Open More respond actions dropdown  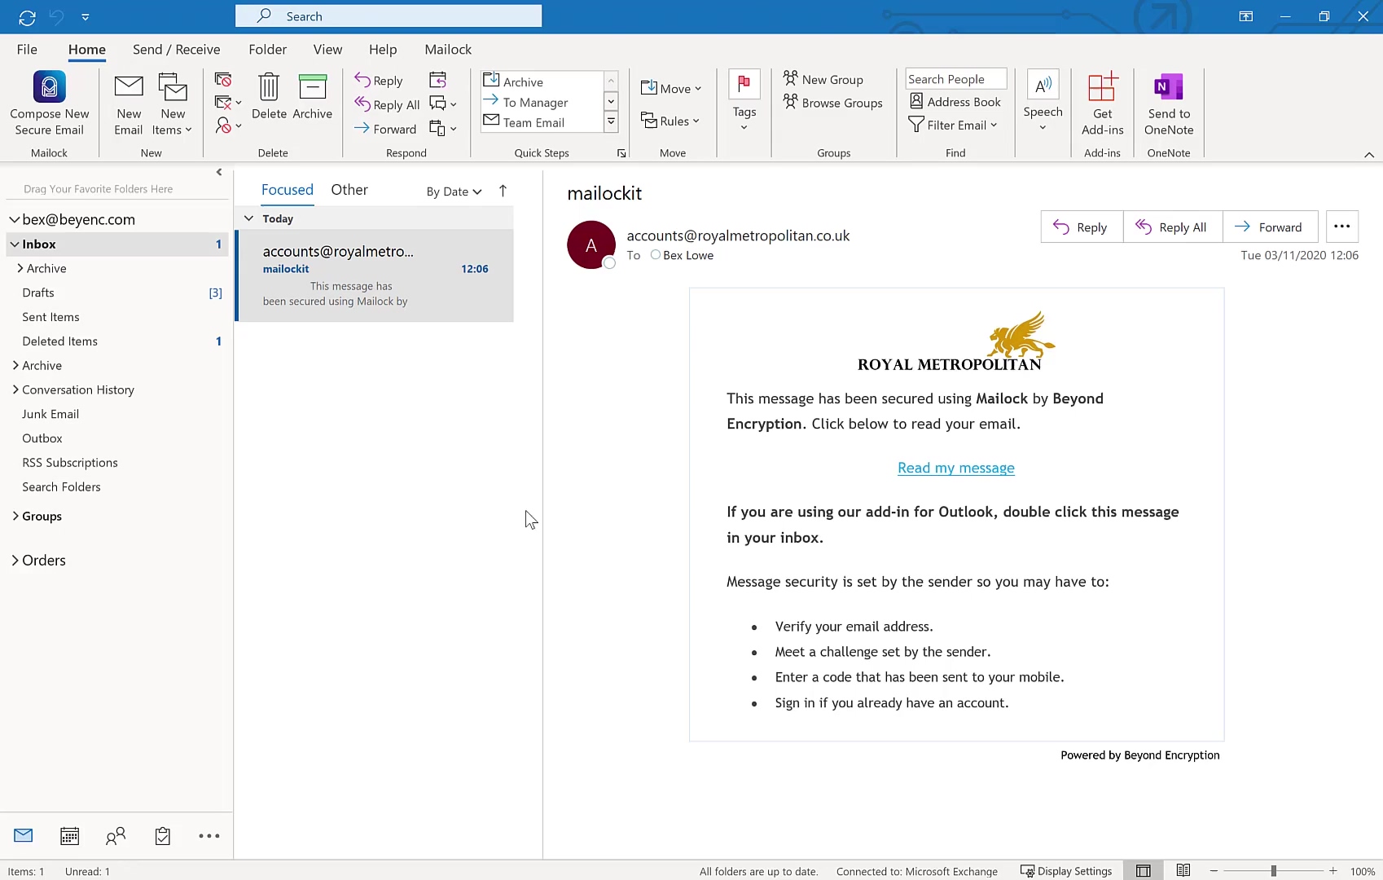(443, 128)
